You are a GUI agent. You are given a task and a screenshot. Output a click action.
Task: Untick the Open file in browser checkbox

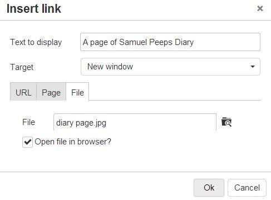point(27,142)
